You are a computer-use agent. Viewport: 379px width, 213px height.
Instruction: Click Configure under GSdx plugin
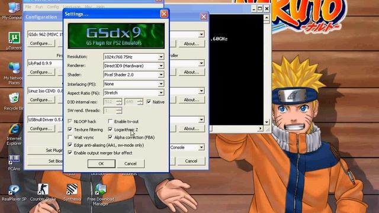tap(41, 43)
